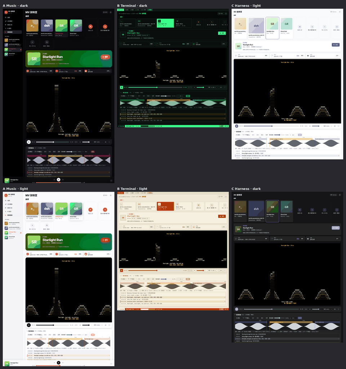Collapse lyric calibration section in C Harness dark
This screenshot has height=369, width=346.
coord(235,315)
